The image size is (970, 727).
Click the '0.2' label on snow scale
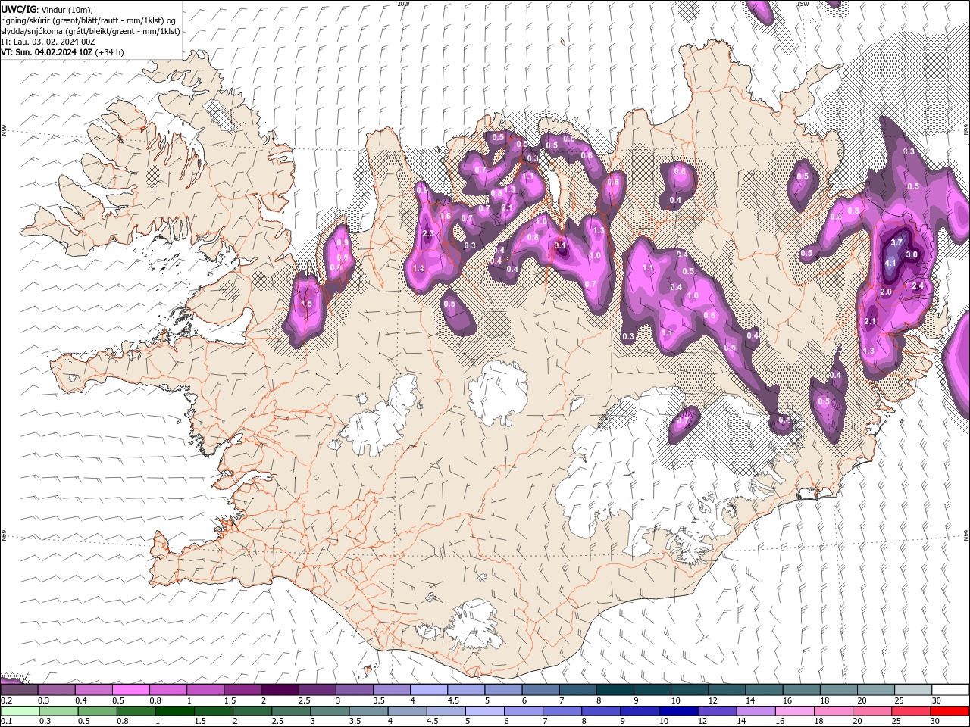[x=7, y=700]
